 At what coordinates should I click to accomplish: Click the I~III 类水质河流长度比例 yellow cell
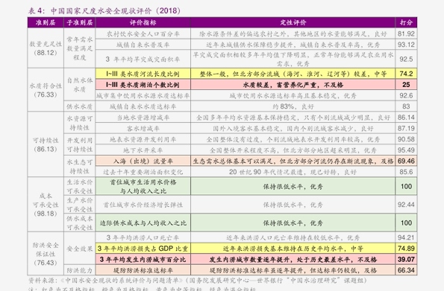143,74
